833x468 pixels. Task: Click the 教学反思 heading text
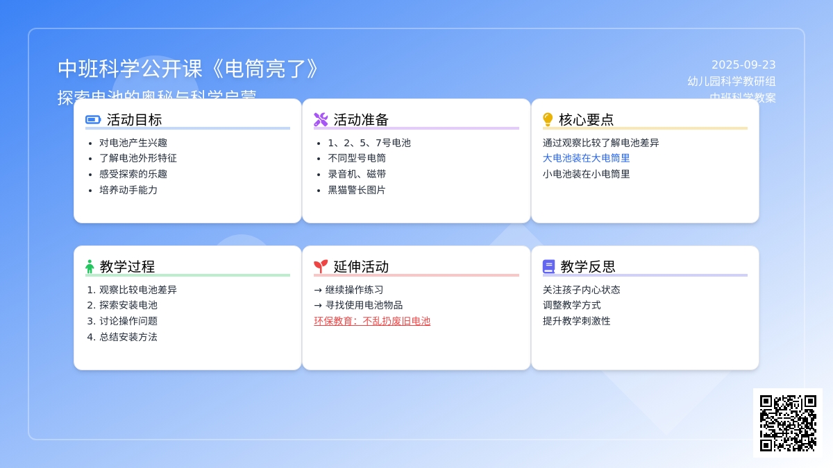[588, 267]
